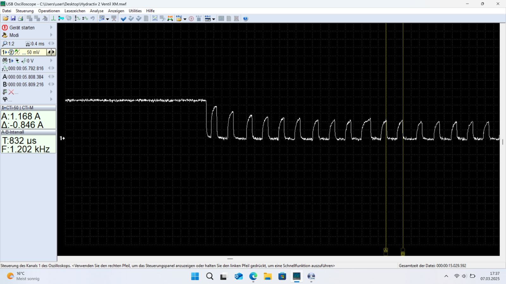Step the time base with 0.4 ms arrows
Viewport: 506px width, 284px height.
[x=51, y=44]
